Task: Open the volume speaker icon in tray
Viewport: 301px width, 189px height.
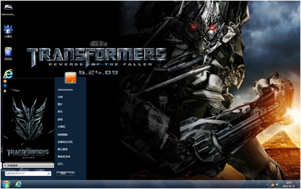Action: (277, 185)
